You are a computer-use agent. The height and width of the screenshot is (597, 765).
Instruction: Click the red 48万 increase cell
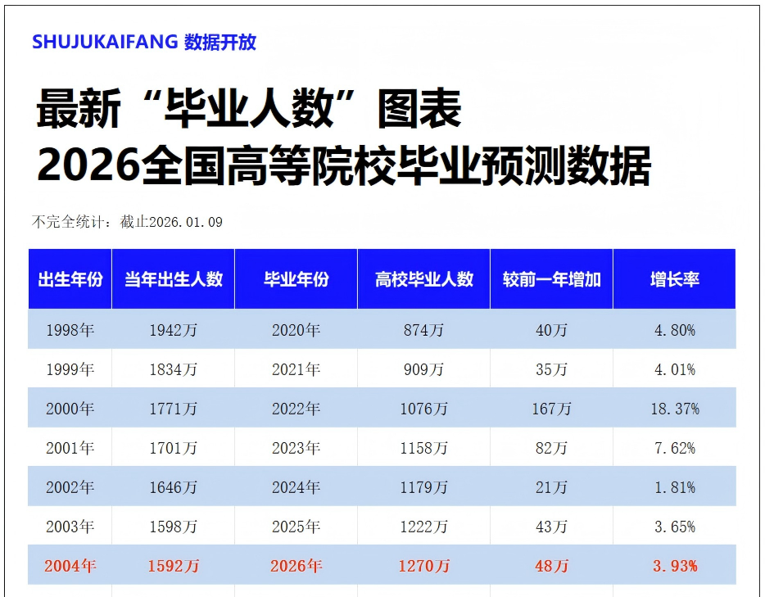[x=552, y=566]
